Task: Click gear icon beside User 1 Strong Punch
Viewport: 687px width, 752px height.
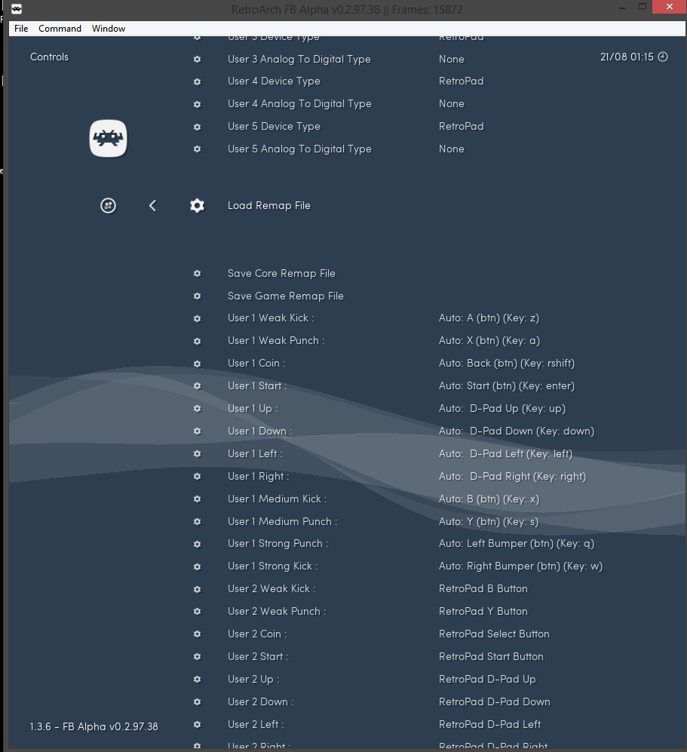Action: 197,544
